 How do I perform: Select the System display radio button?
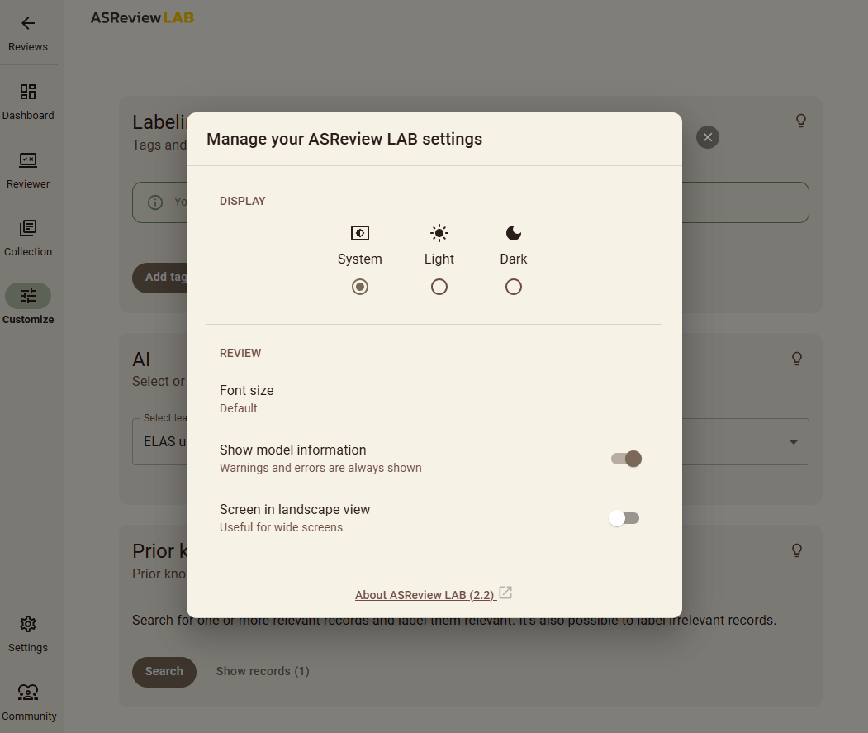360,287
